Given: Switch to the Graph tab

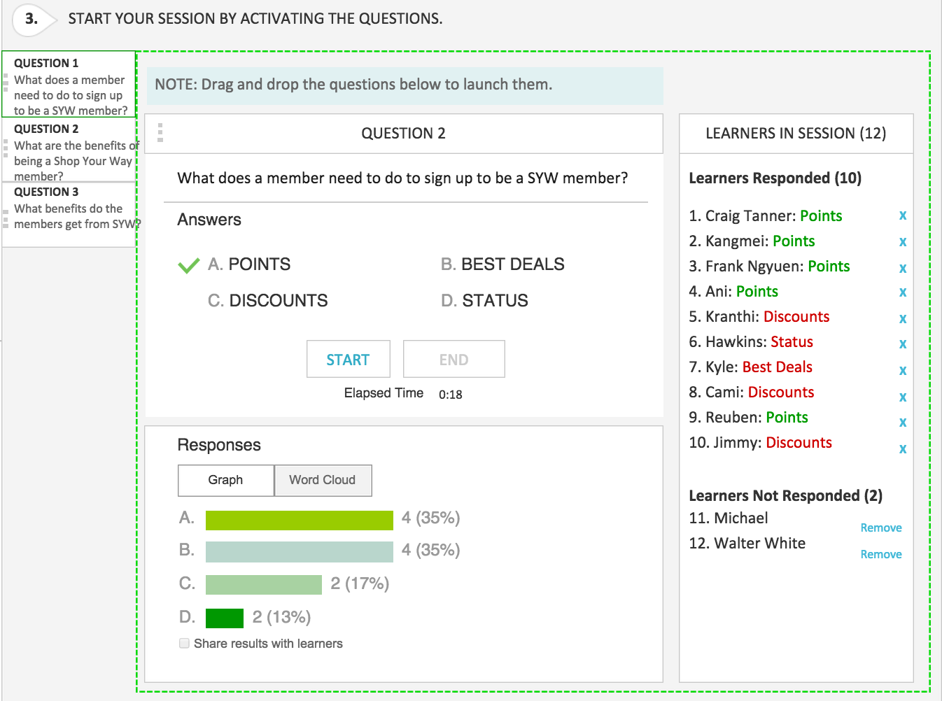Looking at the screenshot, I should tap(225, 480).
